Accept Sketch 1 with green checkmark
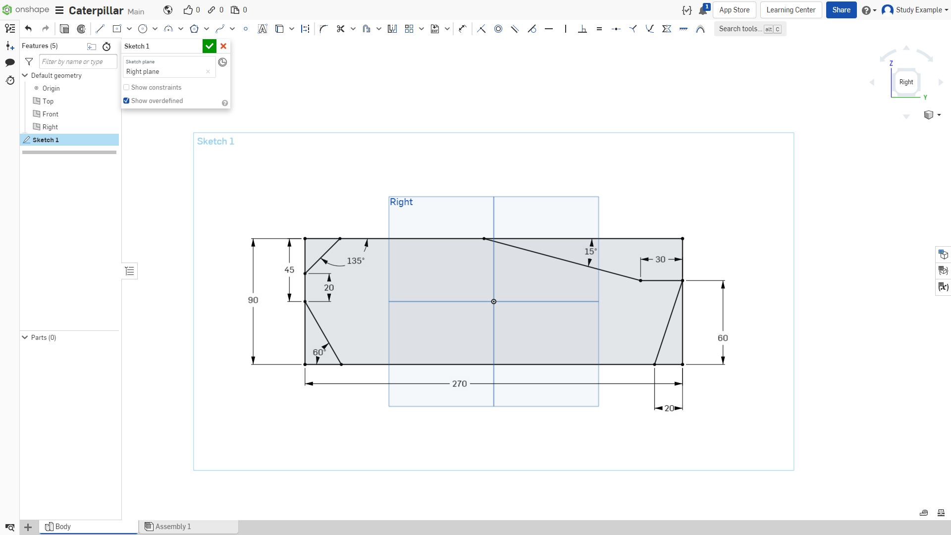951x535 pixels. 210,46
